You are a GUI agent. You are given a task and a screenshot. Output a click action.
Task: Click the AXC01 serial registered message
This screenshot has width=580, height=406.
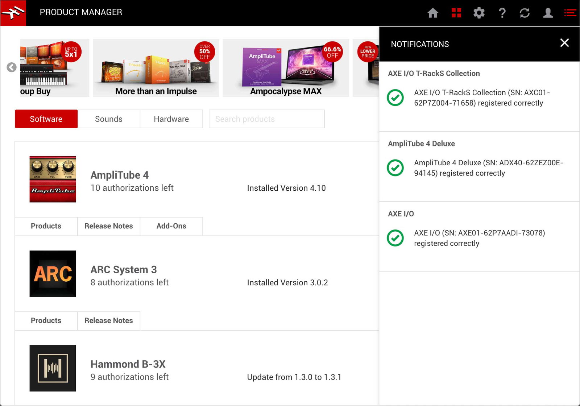(x=482, y=98)
